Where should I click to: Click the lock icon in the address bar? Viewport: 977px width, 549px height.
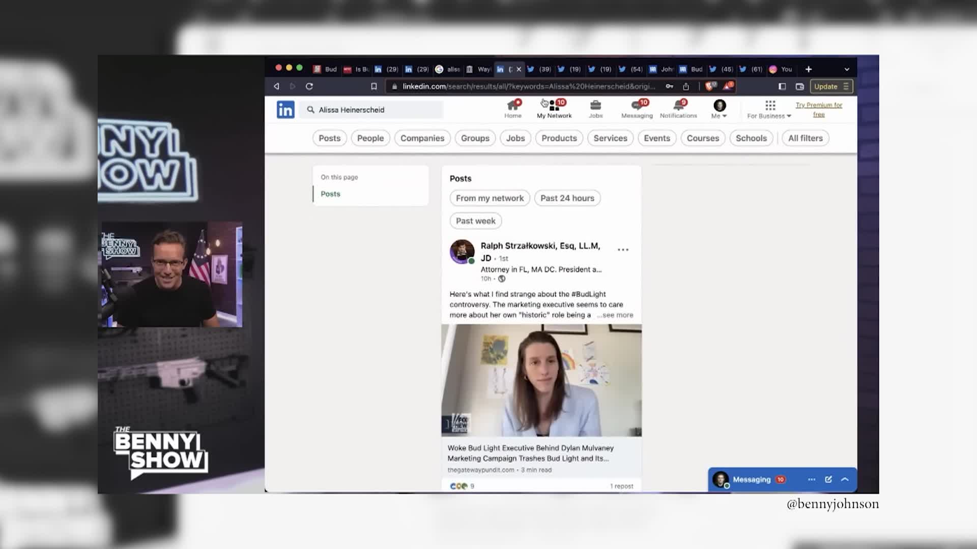394,86
